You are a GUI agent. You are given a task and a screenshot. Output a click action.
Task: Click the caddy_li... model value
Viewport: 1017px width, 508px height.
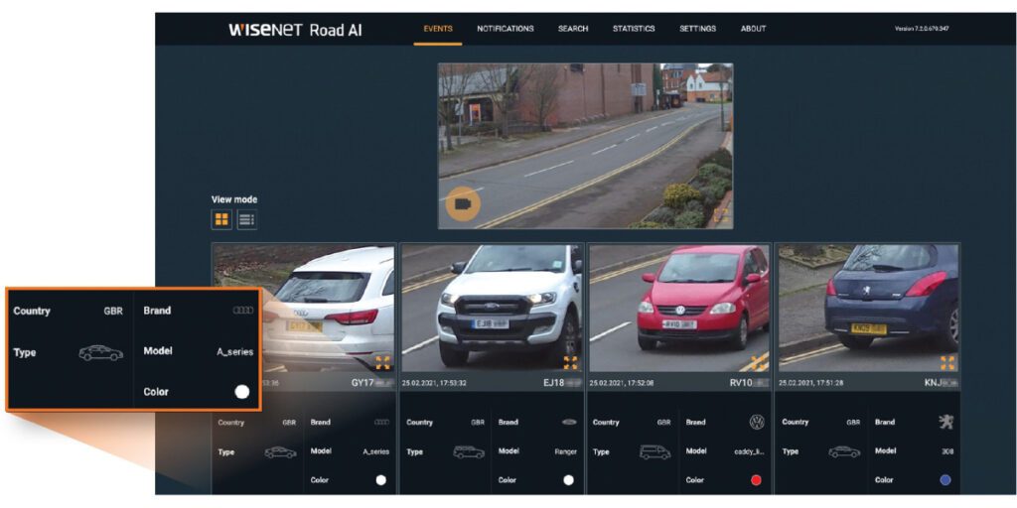(x=749, y=451)
